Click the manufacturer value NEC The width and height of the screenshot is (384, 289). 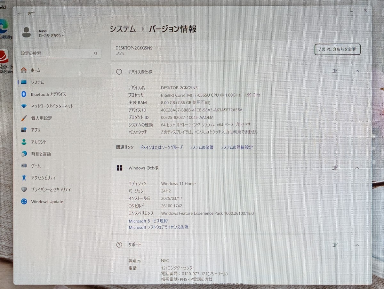pos(165,261)
